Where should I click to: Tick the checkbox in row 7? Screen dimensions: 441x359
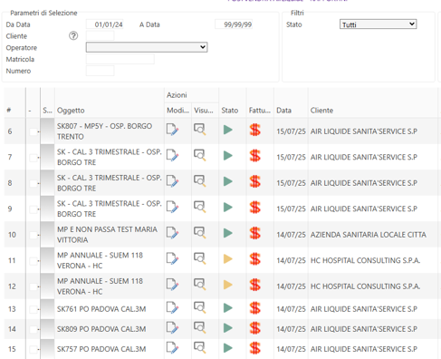tap(34, 158)
